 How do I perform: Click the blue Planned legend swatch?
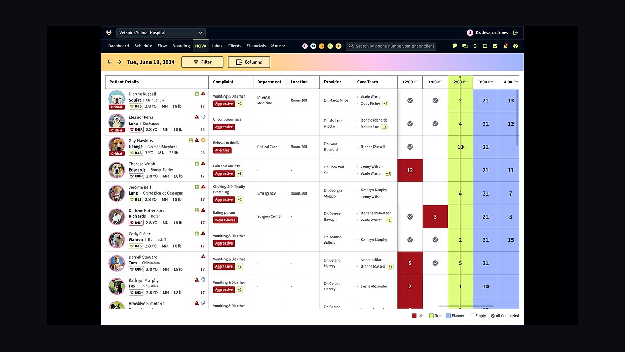[447, 315]
